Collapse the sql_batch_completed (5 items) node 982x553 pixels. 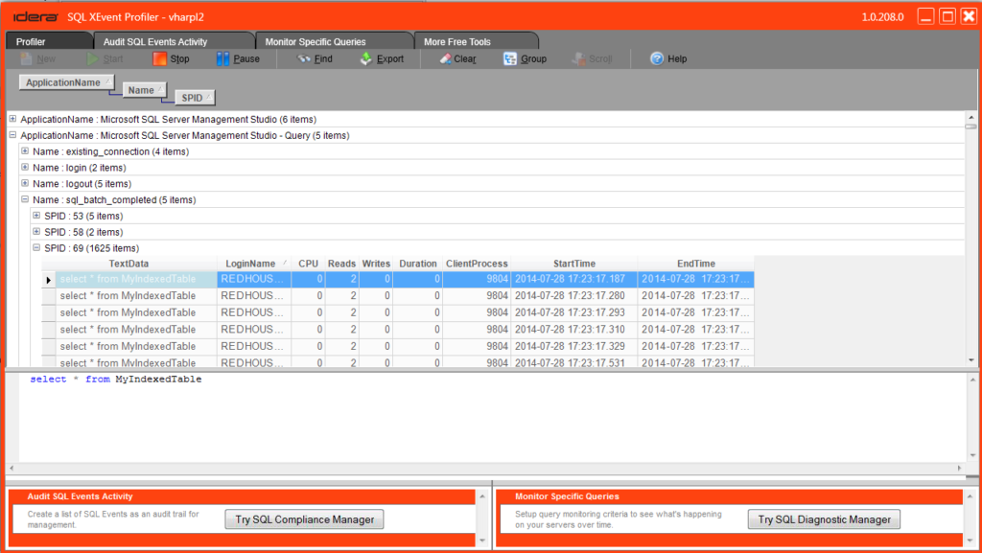(24, 199)
